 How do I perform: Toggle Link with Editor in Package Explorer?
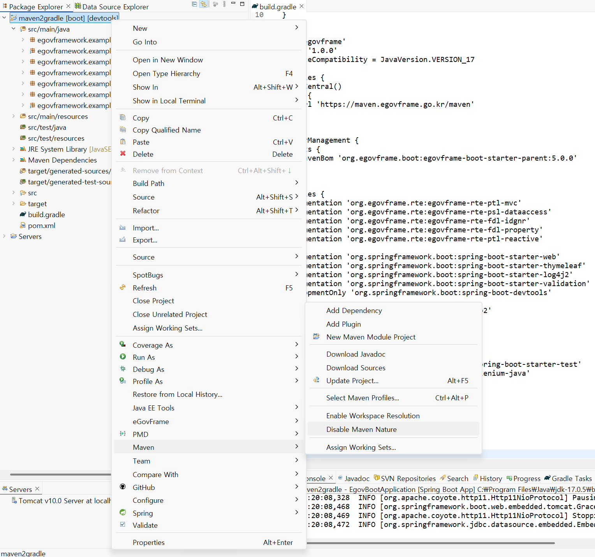(x=203, y=4)
